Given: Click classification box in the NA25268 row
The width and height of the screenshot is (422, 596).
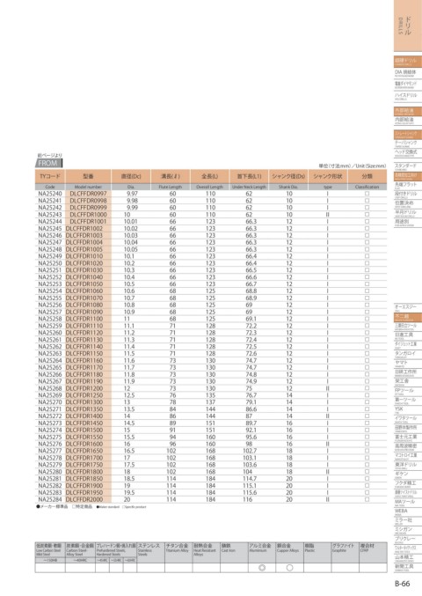Looking at the screenshot, I should pyautogui.click(x=367, y=388).
